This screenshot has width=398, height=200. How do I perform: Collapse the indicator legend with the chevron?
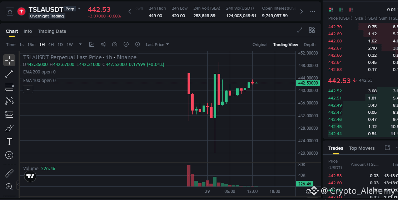[x=28, y=89]
